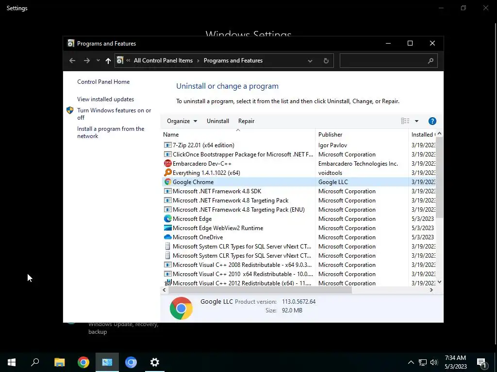This screenshot has height=372, width=497.
Task: Focus the Control Panel search box
Action: coord(389,61)
